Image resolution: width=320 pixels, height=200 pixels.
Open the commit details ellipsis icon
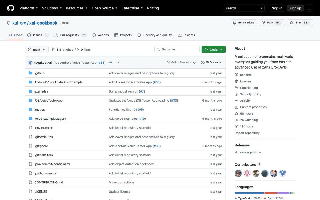[x=110, y=62]
